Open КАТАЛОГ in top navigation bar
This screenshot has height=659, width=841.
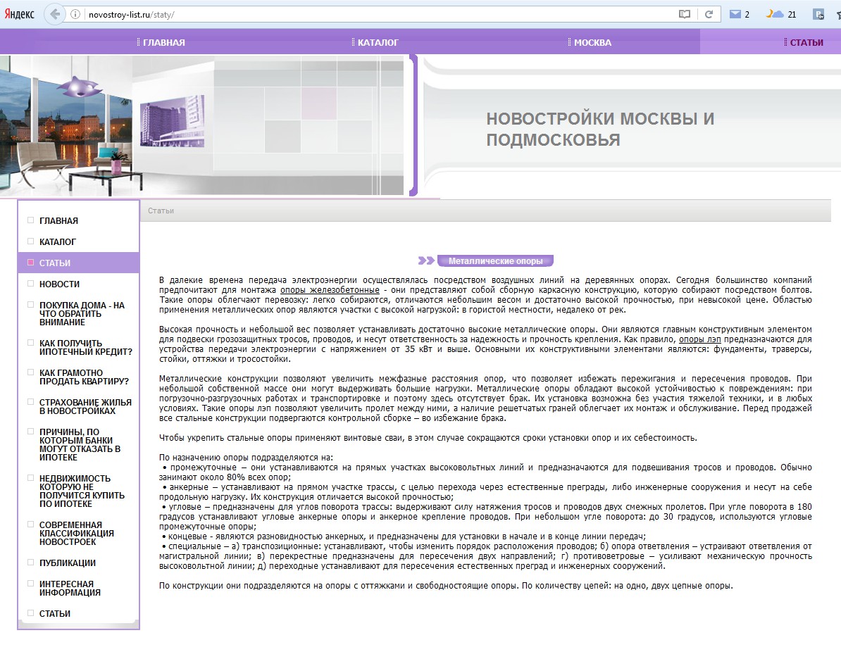378,42
